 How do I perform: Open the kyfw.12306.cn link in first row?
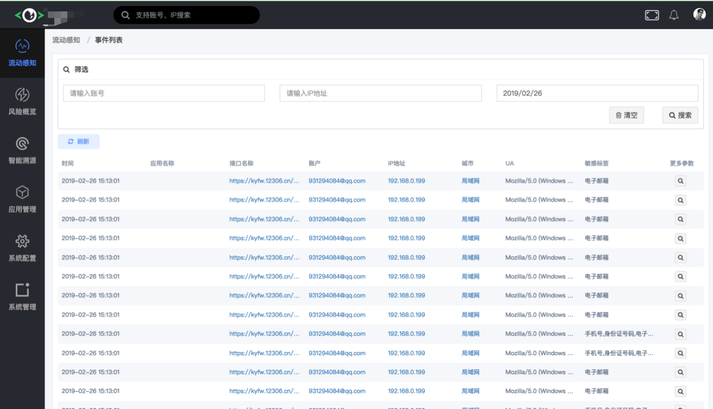[x=264, y=181]
